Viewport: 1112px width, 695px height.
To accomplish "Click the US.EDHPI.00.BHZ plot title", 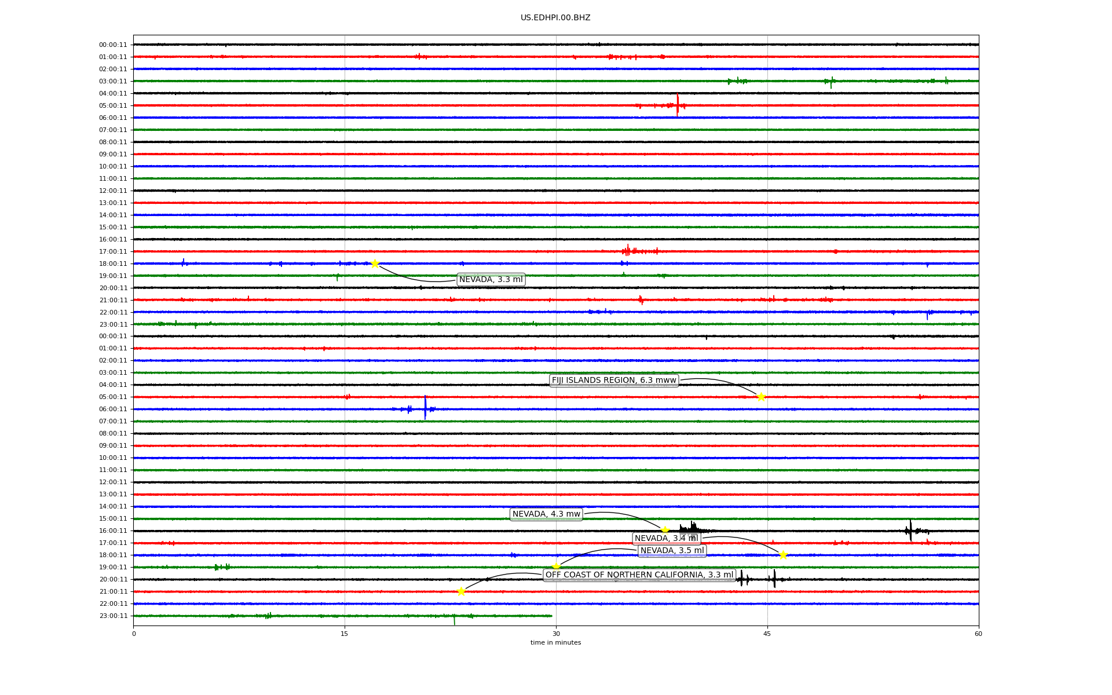I will [x=555, y=18].
